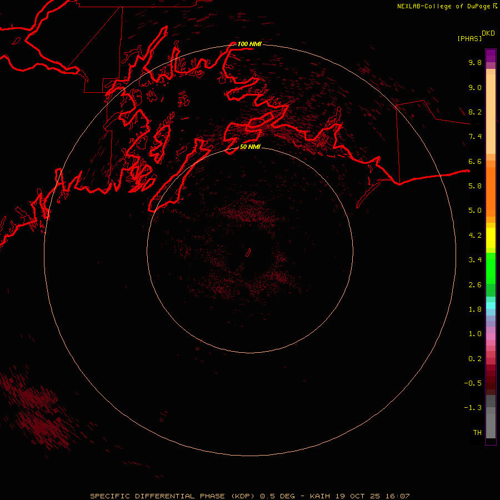The width and height of the screenshot is (500, 500).
Task: Click the small island outline at radar center
Action: 248,253
